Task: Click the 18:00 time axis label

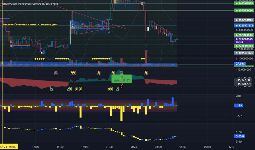Action: click(85, 147)
